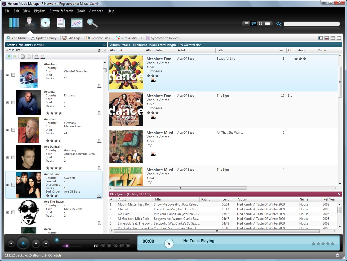Show artist pictures in Artist Filter
The image size is (347, 261).
9,57
